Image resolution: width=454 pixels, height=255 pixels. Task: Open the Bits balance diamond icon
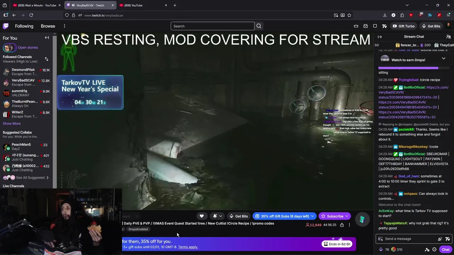[x=381, y=249]
